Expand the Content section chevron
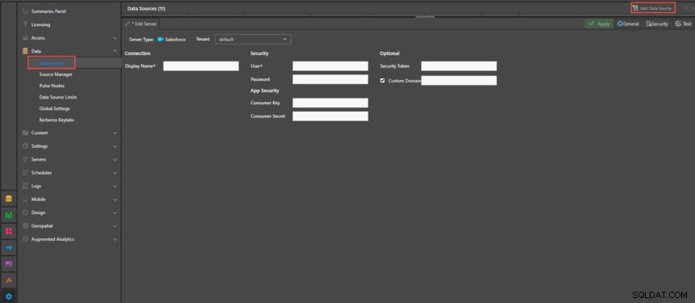 coord(115,133)
